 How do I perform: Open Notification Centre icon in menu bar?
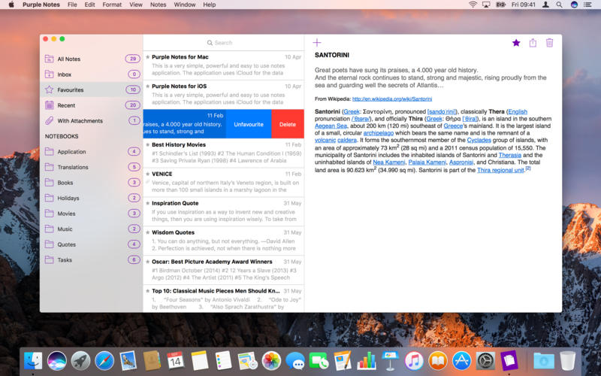coord(587,5)
